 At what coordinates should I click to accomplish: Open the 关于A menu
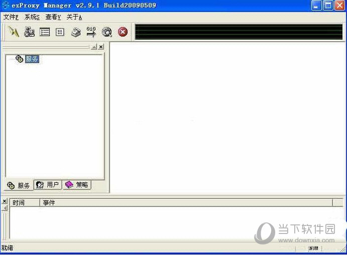click(74, 17)
